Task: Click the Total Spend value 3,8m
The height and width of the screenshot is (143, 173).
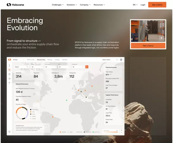Action: pyautogui.click(x=58, y=76)
